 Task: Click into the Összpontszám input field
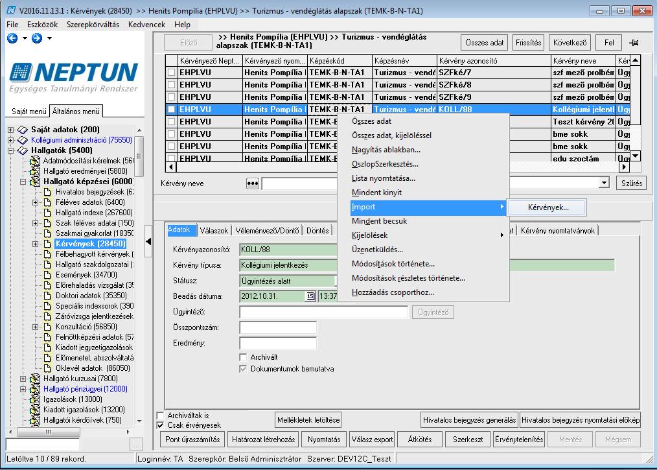278,327
